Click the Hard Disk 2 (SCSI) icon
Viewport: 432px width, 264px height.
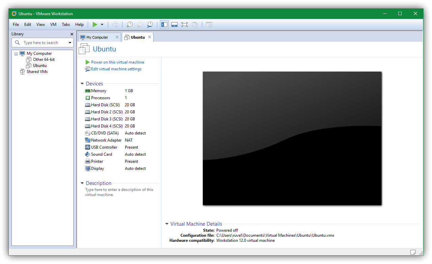point(88,112)
